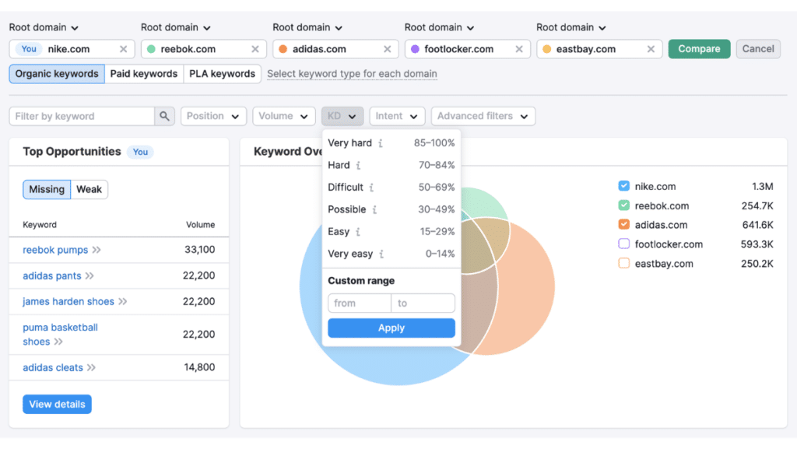Switch to PLA keywords tab
Viewport: 797px width, 449px height.
click(x=222, y=74)
